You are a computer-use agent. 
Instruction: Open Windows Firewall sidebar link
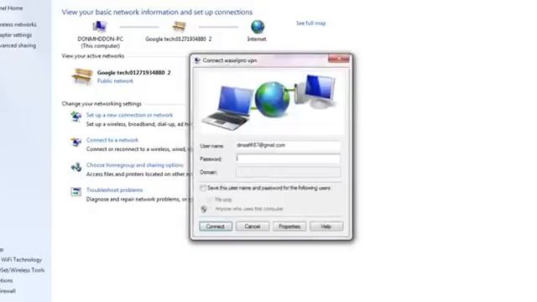[x=8, y=291]
